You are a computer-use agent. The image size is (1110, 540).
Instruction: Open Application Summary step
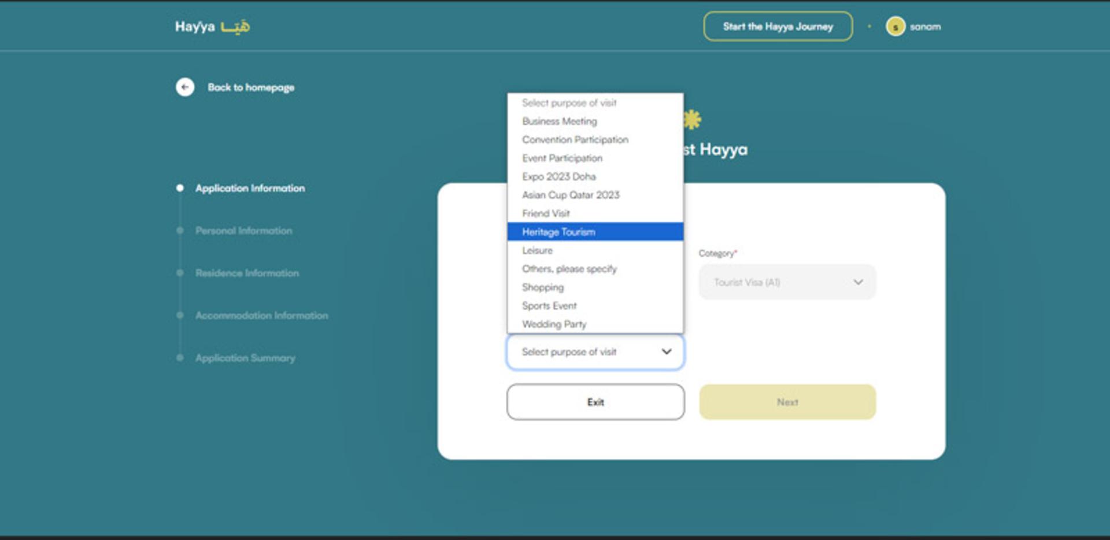tap(245, 358)
